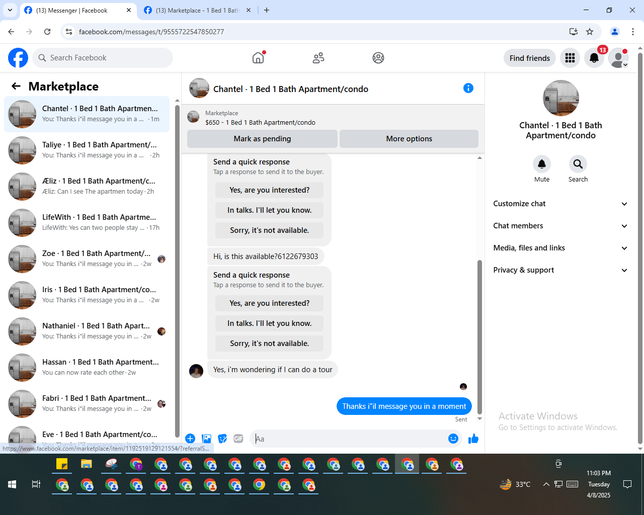Click Chantel's large profile thumbnail
This screenshot has height=515, width=644.
560,98
